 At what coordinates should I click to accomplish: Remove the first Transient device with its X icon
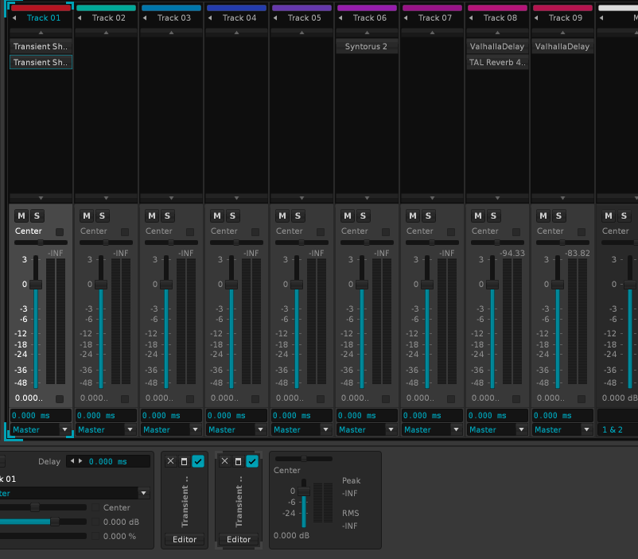[170, 461]
